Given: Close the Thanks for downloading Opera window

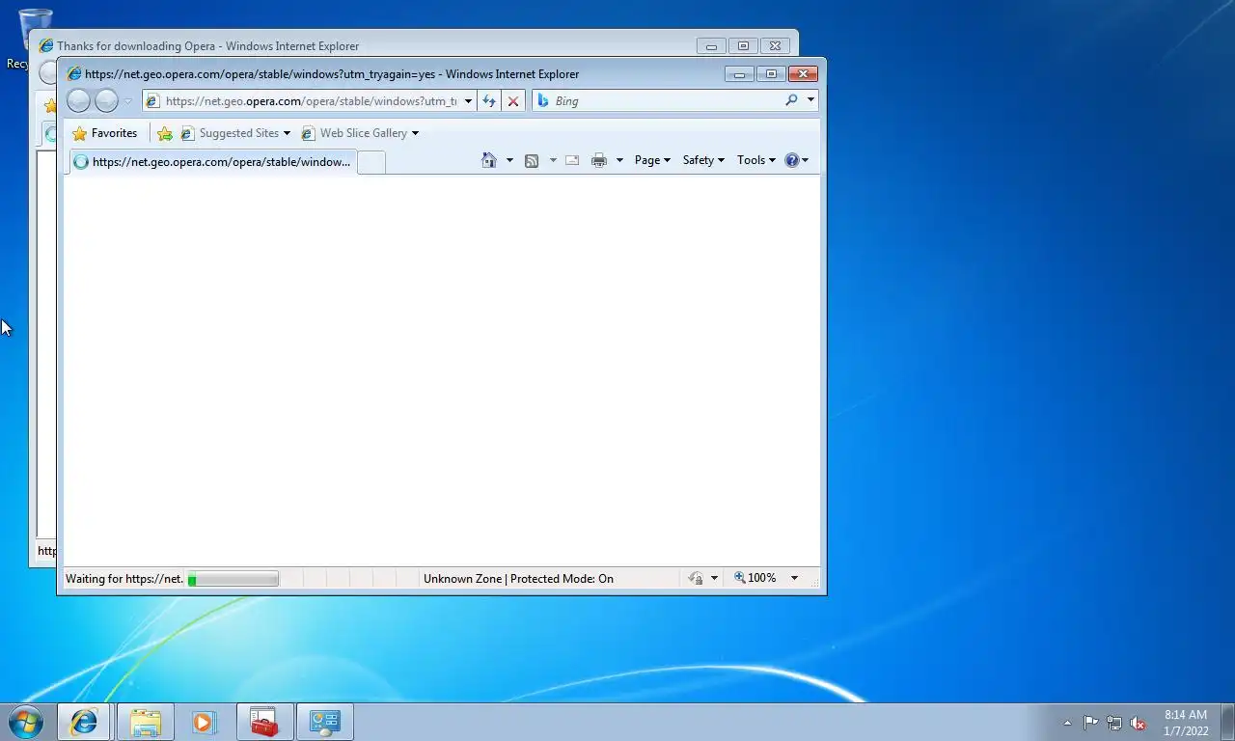Looking at the screenshot, I should click(775, 45).
